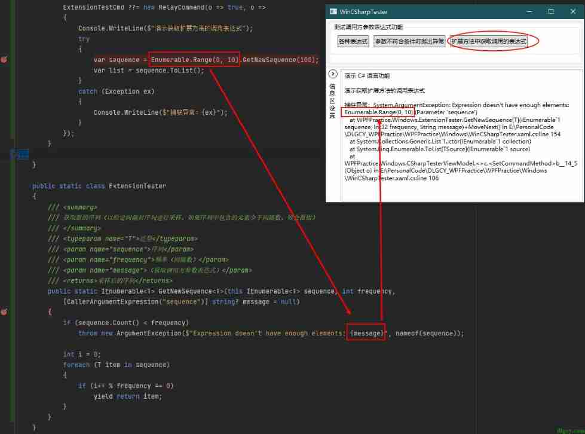Viewport: 585px width, 434px height.
Task: Click the WinCSharpTester window title icon
Action: 332,11
